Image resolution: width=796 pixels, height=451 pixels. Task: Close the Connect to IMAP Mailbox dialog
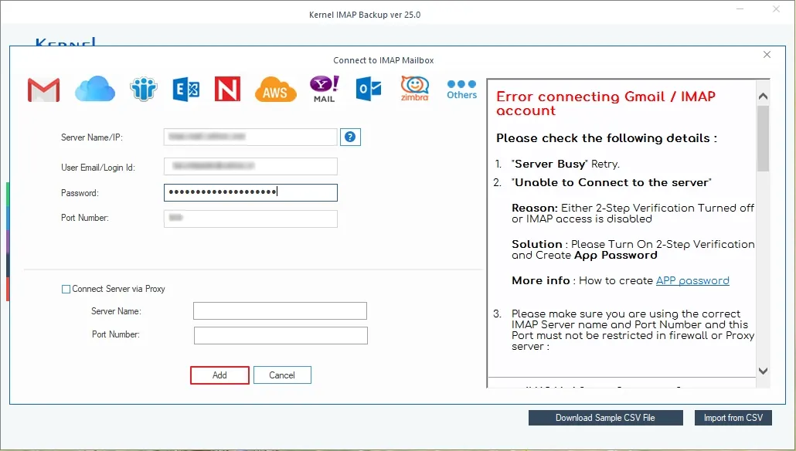[767, 55]
